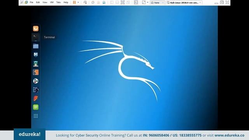Launch Terminal from the dock

tap(35, 37)
